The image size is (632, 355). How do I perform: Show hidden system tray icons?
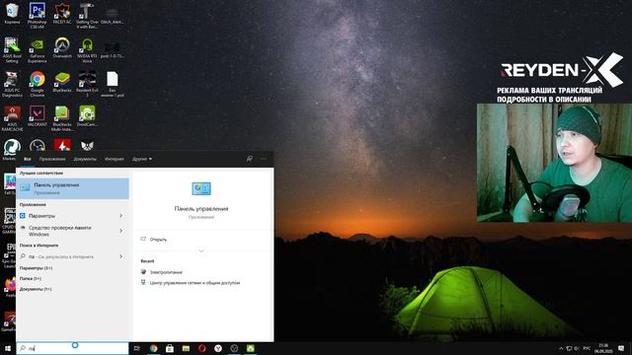point(561,348)
